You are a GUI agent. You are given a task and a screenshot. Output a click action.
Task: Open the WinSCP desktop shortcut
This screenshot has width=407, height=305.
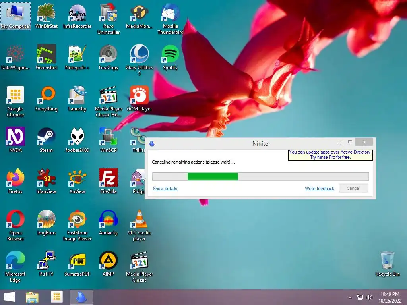[108, 139]
